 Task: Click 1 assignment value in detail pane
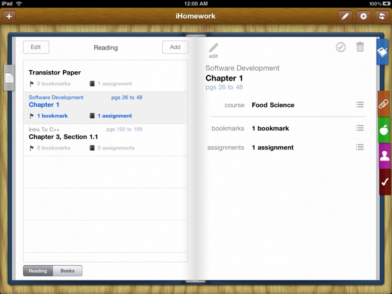click(x=273, y=148)
